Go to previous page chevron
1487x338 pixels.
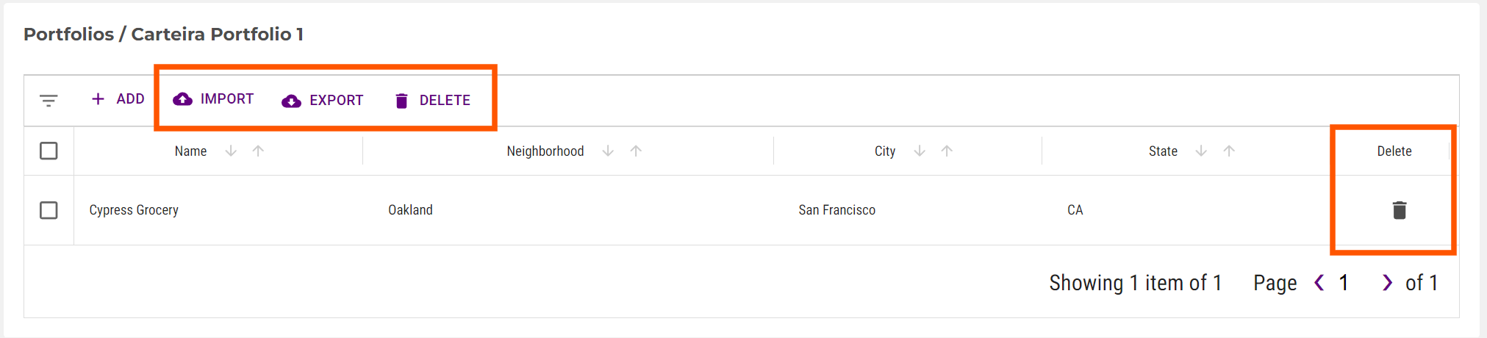(1319, 283)
